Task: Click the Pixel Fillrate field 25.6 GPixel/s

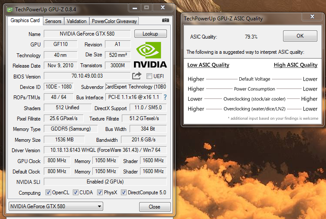Action: (63, 118)
